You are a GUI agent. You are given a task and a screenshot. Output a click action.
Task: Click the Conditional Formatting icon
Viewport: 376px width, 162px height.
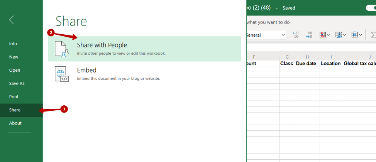point(323,35)
